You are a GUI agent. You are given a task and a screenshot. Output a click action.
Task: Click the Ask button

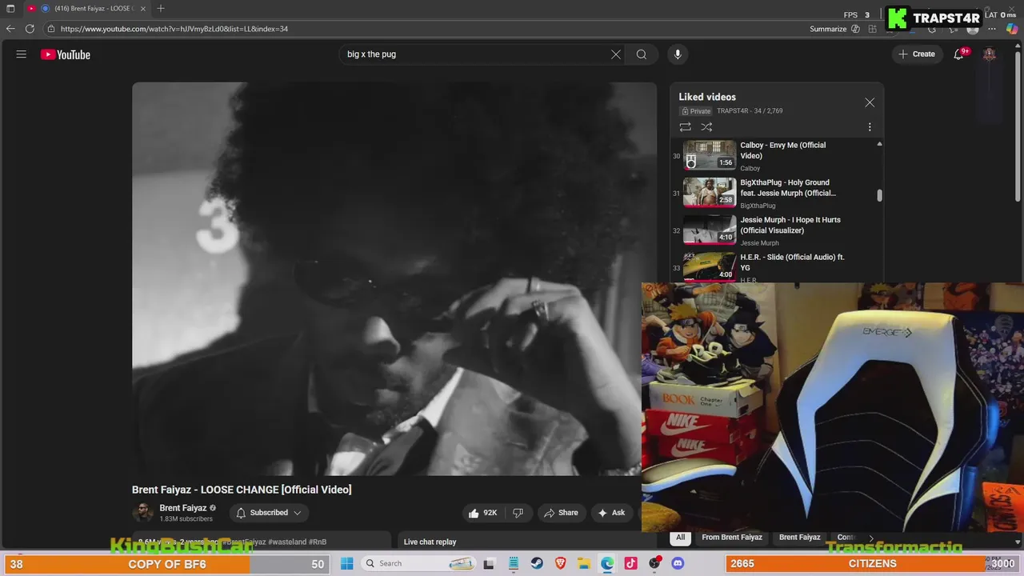pos(611,513)
